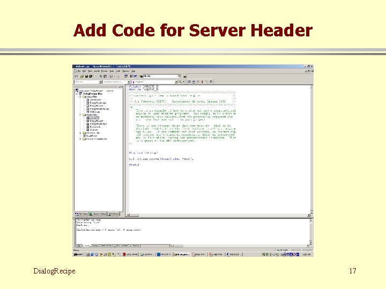Screen dimensions: 386x289
Task: Open the File menu
Action: pos(79,71)
